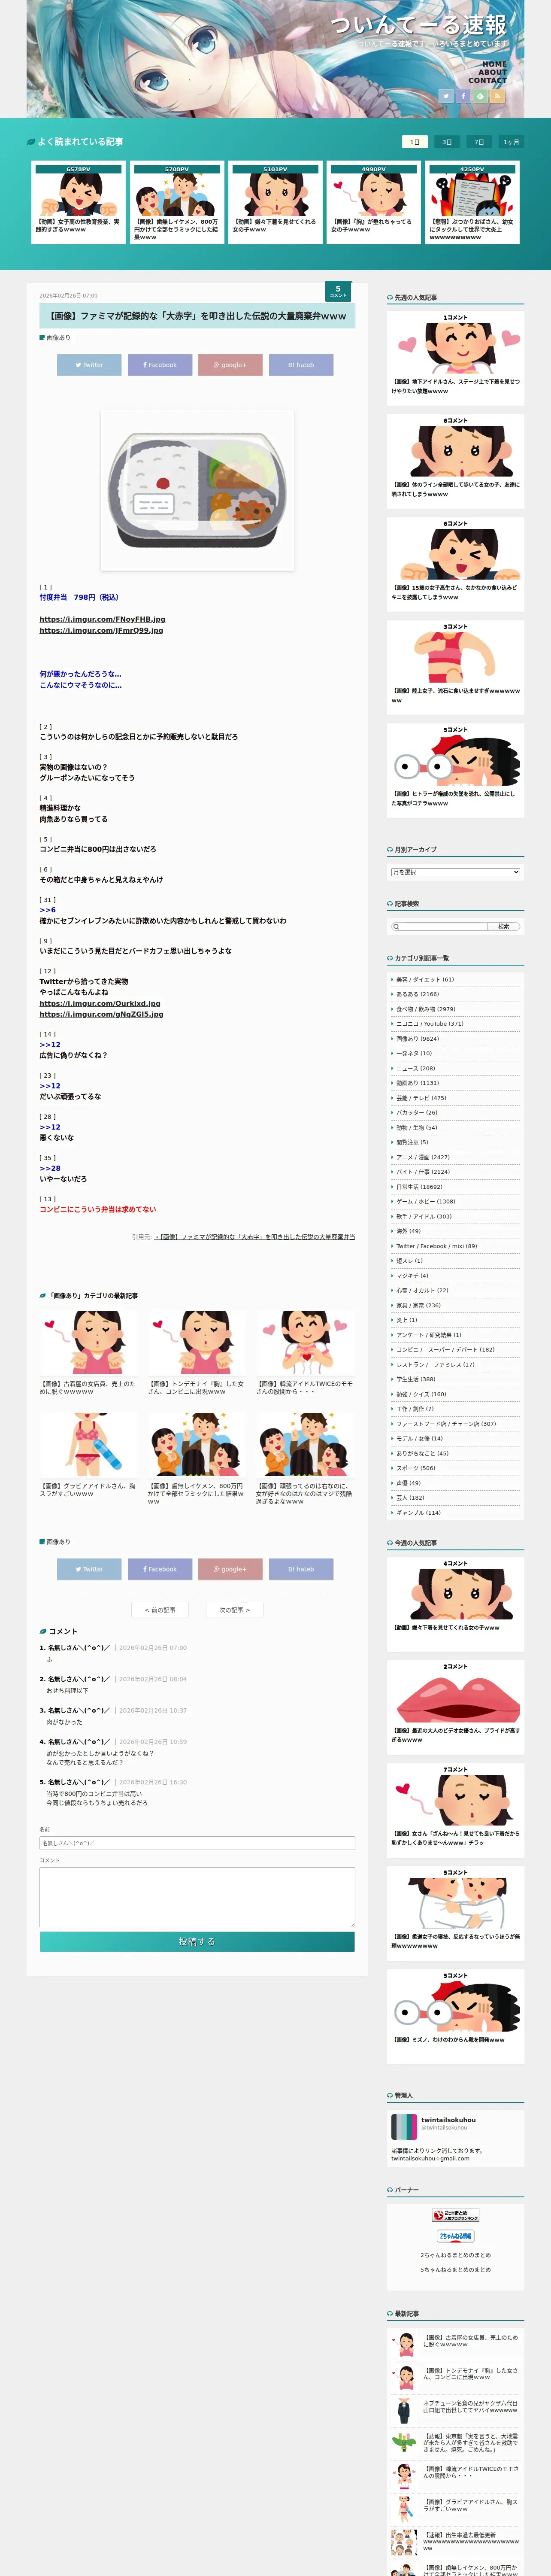Open the アニメ / 漫画 (2427) category

pyautogui.click(x=423, y=1157)
